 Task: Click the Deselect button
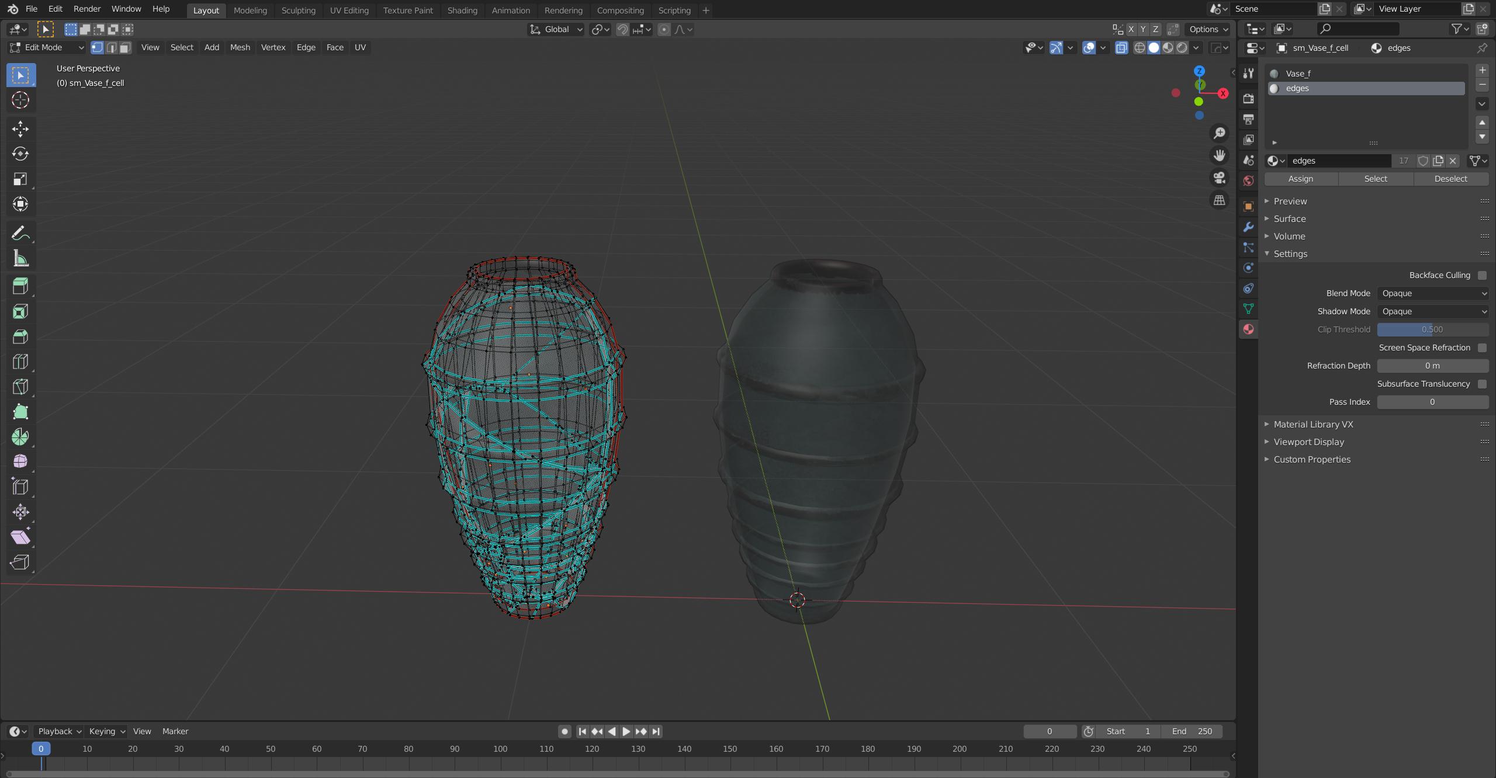(1450, 179)
